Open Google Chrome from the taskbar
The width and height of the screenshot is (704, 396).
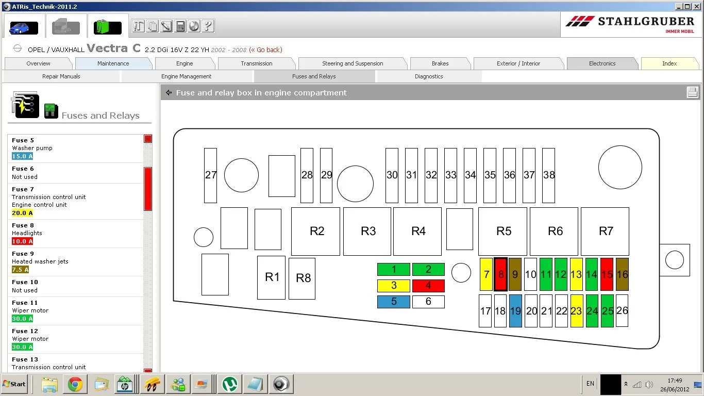[x=75, y=384]
